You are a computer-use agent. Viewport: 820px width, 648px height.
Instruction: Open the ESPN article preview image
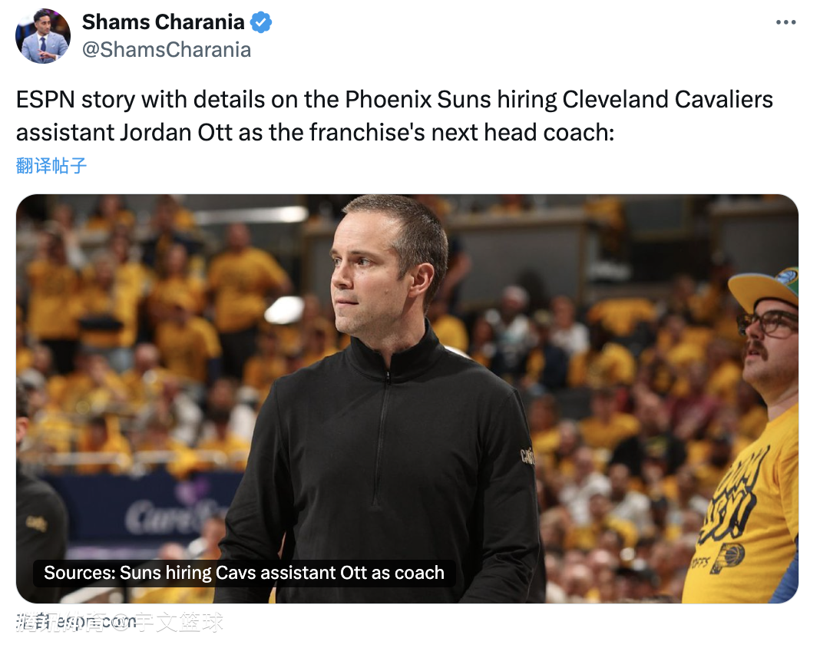tap(407, 384)
